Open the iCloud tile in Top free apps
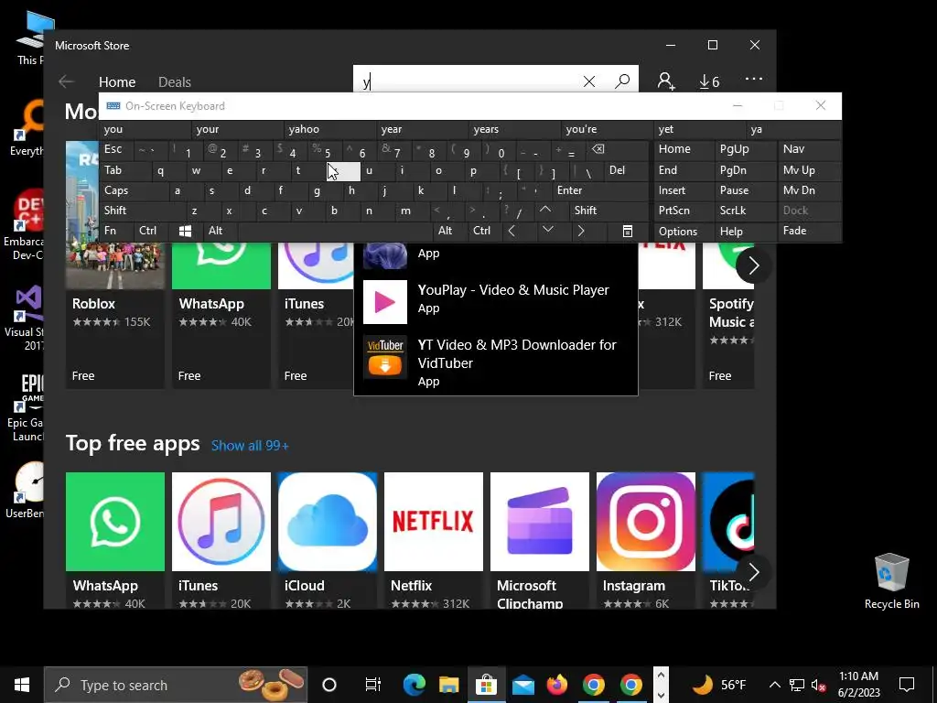The width and height of the screenshot is (937, 703). click(328, 541)
